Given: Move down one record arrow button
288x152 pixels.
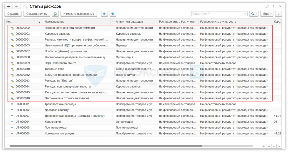Looking at the screenshot, I should [x=274, y=146].
